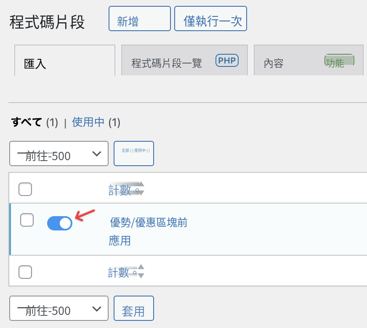Screen dimensions: 367x328
Task: Check the select-all checkbox in table header
Action: coord(25,189)
